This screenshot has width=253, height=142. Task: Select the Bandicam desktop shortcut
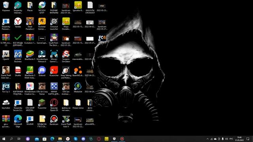[x=54, y=120]
